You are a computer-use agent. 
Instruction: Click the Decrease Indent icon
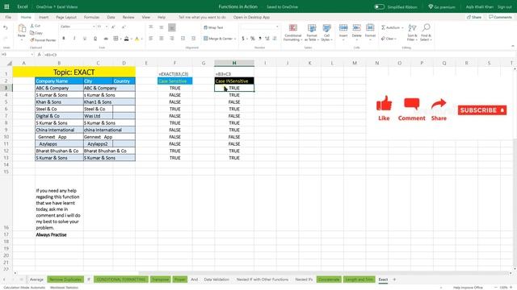click(x=183, y=39)
